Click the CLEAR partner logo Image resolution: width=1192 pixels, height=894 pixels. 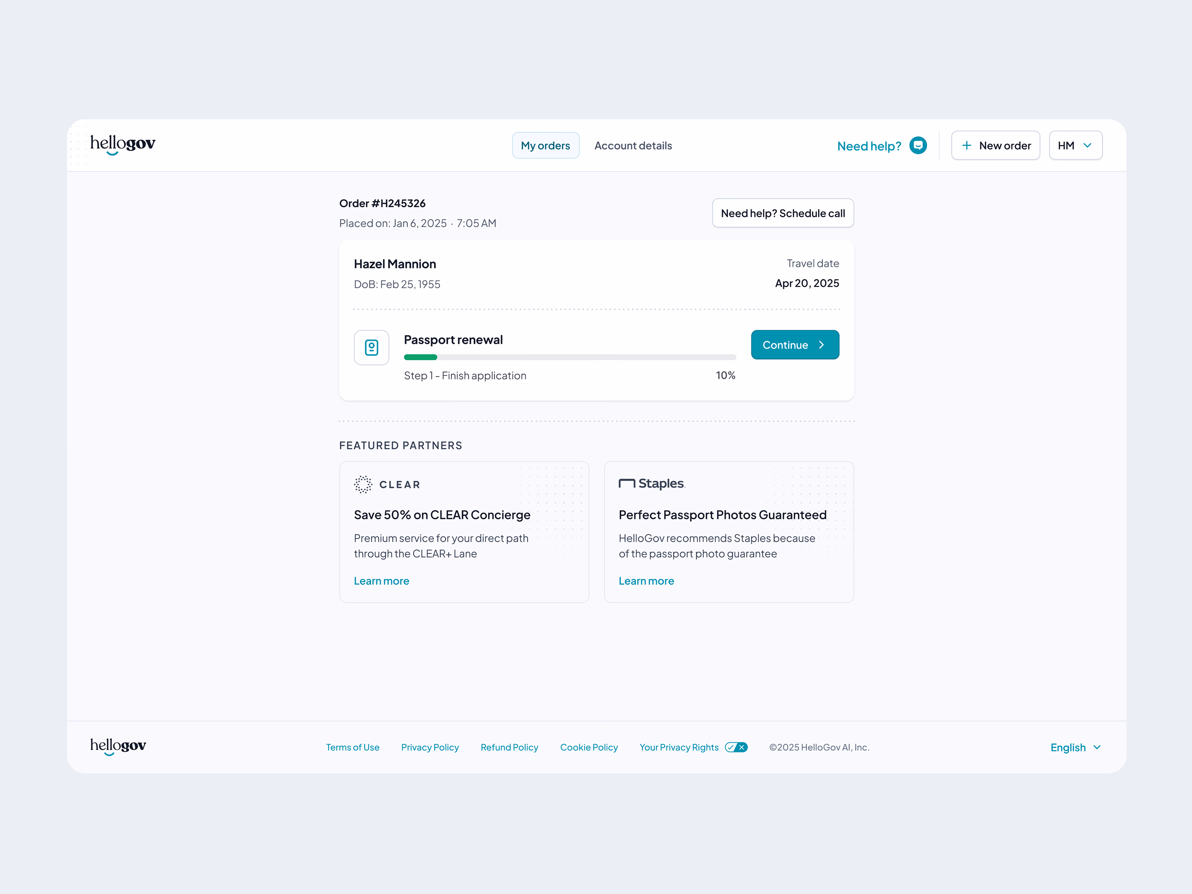coord(387,485)
